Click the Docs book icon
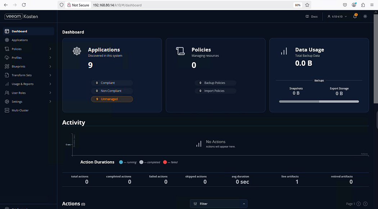Image resolution: width=378 pixels, height=209 pixels. 307,17
